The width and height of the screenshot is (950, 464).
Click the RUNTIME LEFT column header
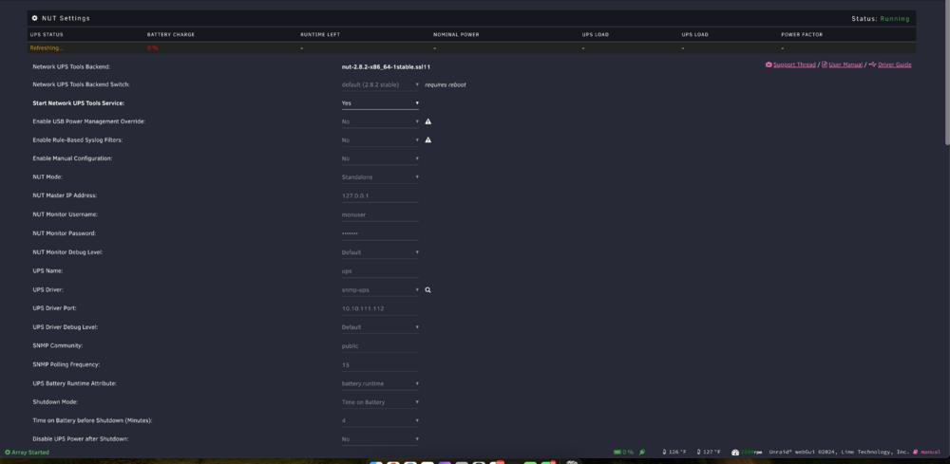coord(320,34)
